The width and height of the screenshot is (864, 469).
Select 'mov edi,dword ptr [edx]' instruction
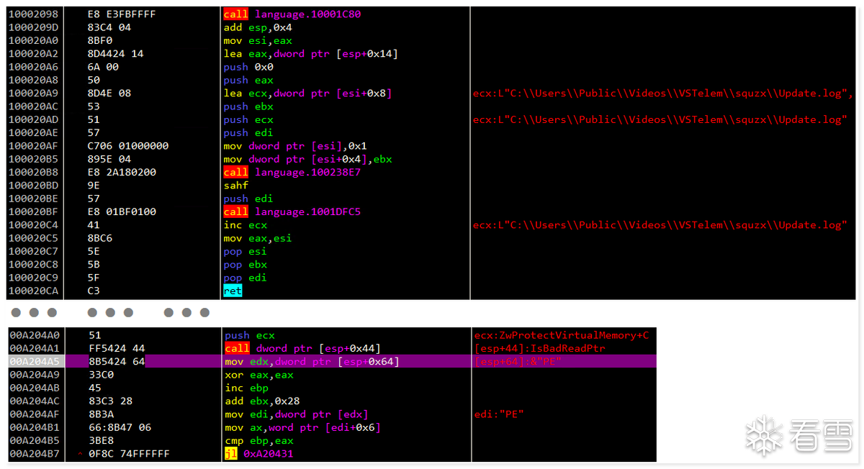pyautogui.click(x=296, y=414)
